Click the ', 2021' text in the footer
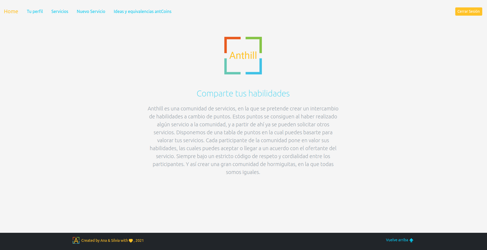Viewport: 487px width, 250px height. 139,240
